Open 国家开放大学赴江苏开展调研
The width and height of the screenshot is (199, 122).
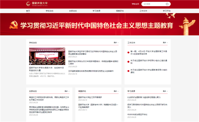point(90,97)
